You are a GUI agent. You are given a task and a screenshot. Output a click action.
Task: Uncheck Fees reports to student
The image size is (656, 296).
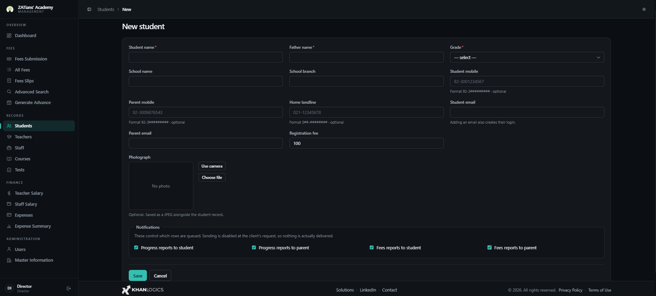[x=372, y=248]
